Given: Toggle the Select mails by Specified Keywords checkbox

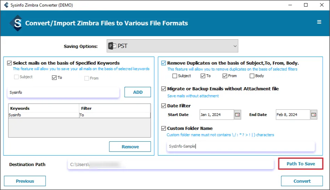Looking at the screenshot, I should point(9,63).
